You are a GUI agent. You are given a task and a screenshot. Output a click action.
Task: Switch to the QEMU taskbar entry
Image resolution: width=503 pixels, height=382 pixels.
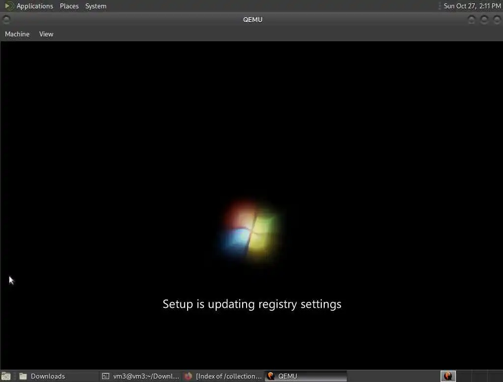click(306, 376)
